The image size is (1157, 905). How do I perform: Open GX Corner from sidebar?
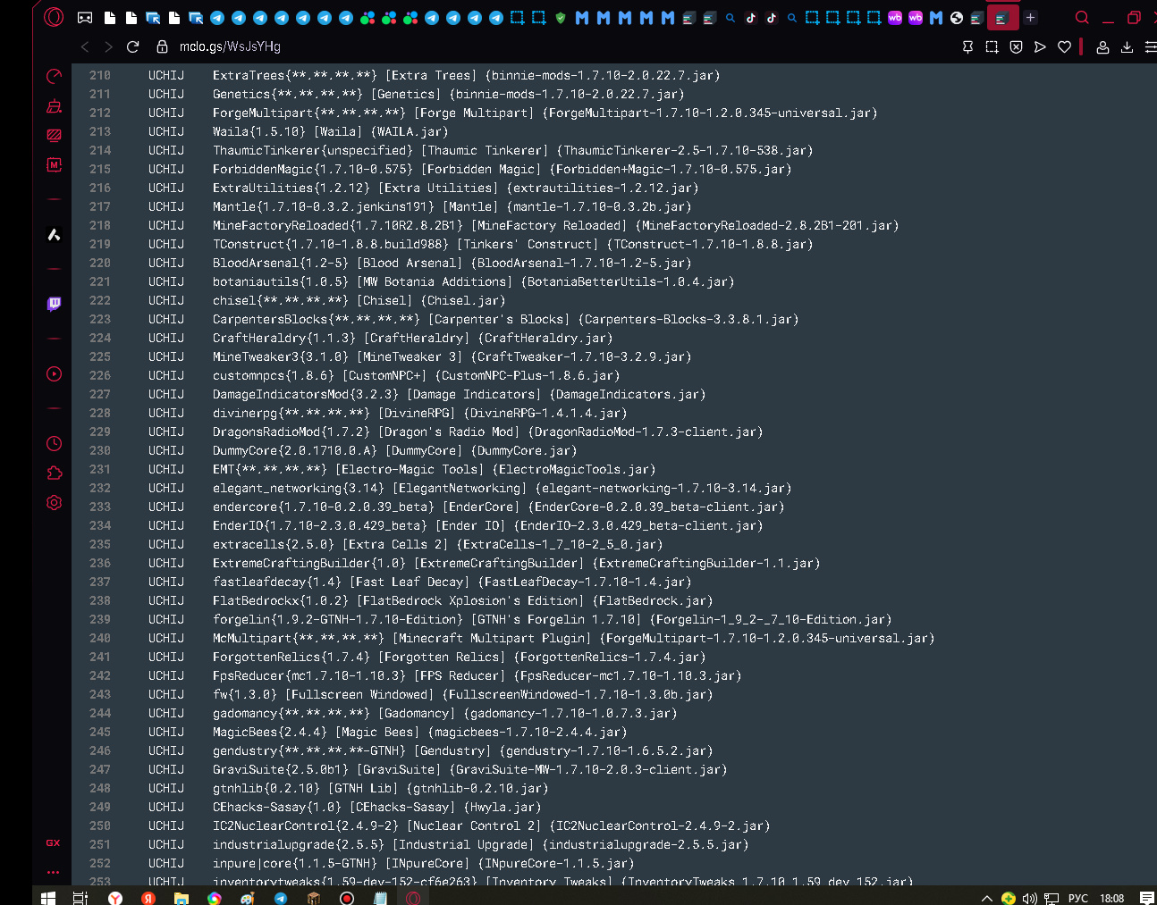(53, 842)
